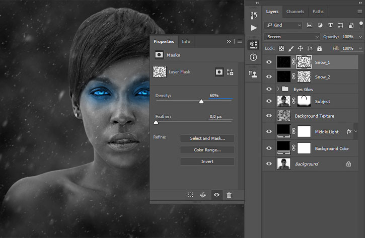This screenshot has height=238, width=365.
Task: Click the Feather slider handle
Action: tap(156, 122)
